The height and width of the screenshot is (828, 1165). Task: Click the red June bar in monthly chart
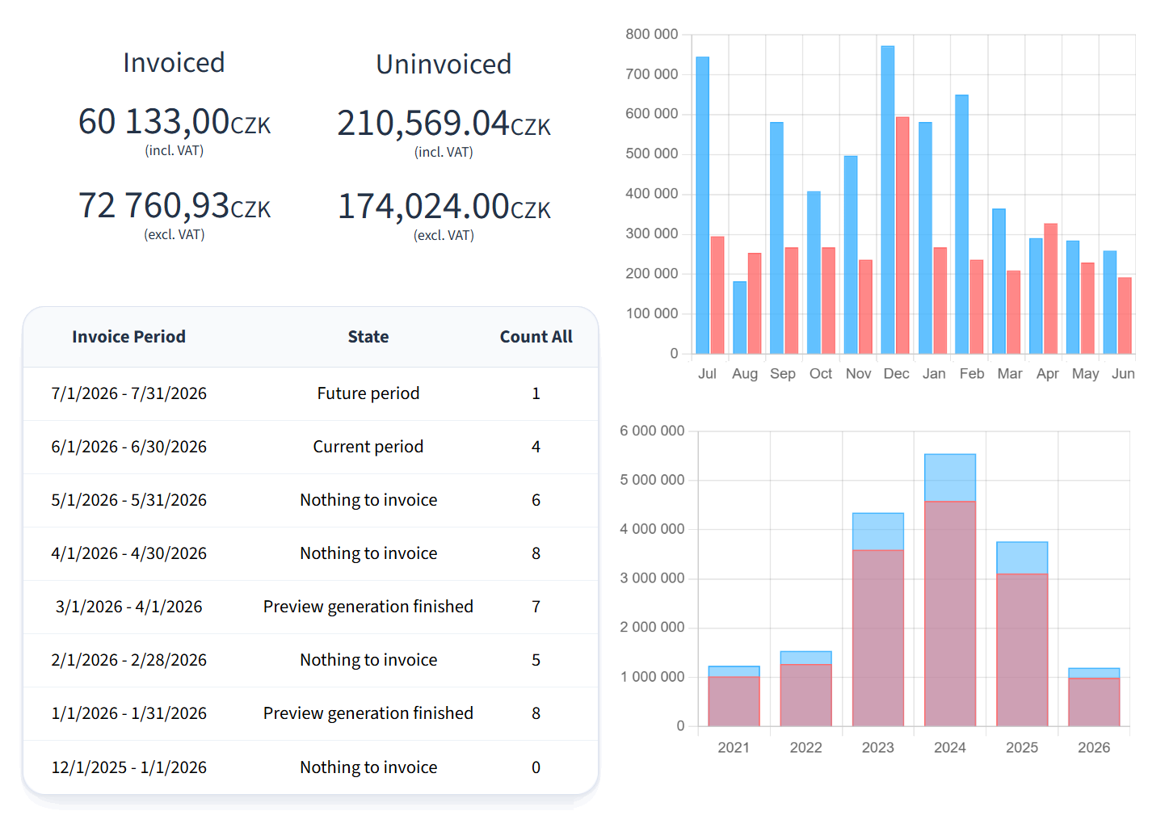pyautogui.click(x=1125, y=316)
